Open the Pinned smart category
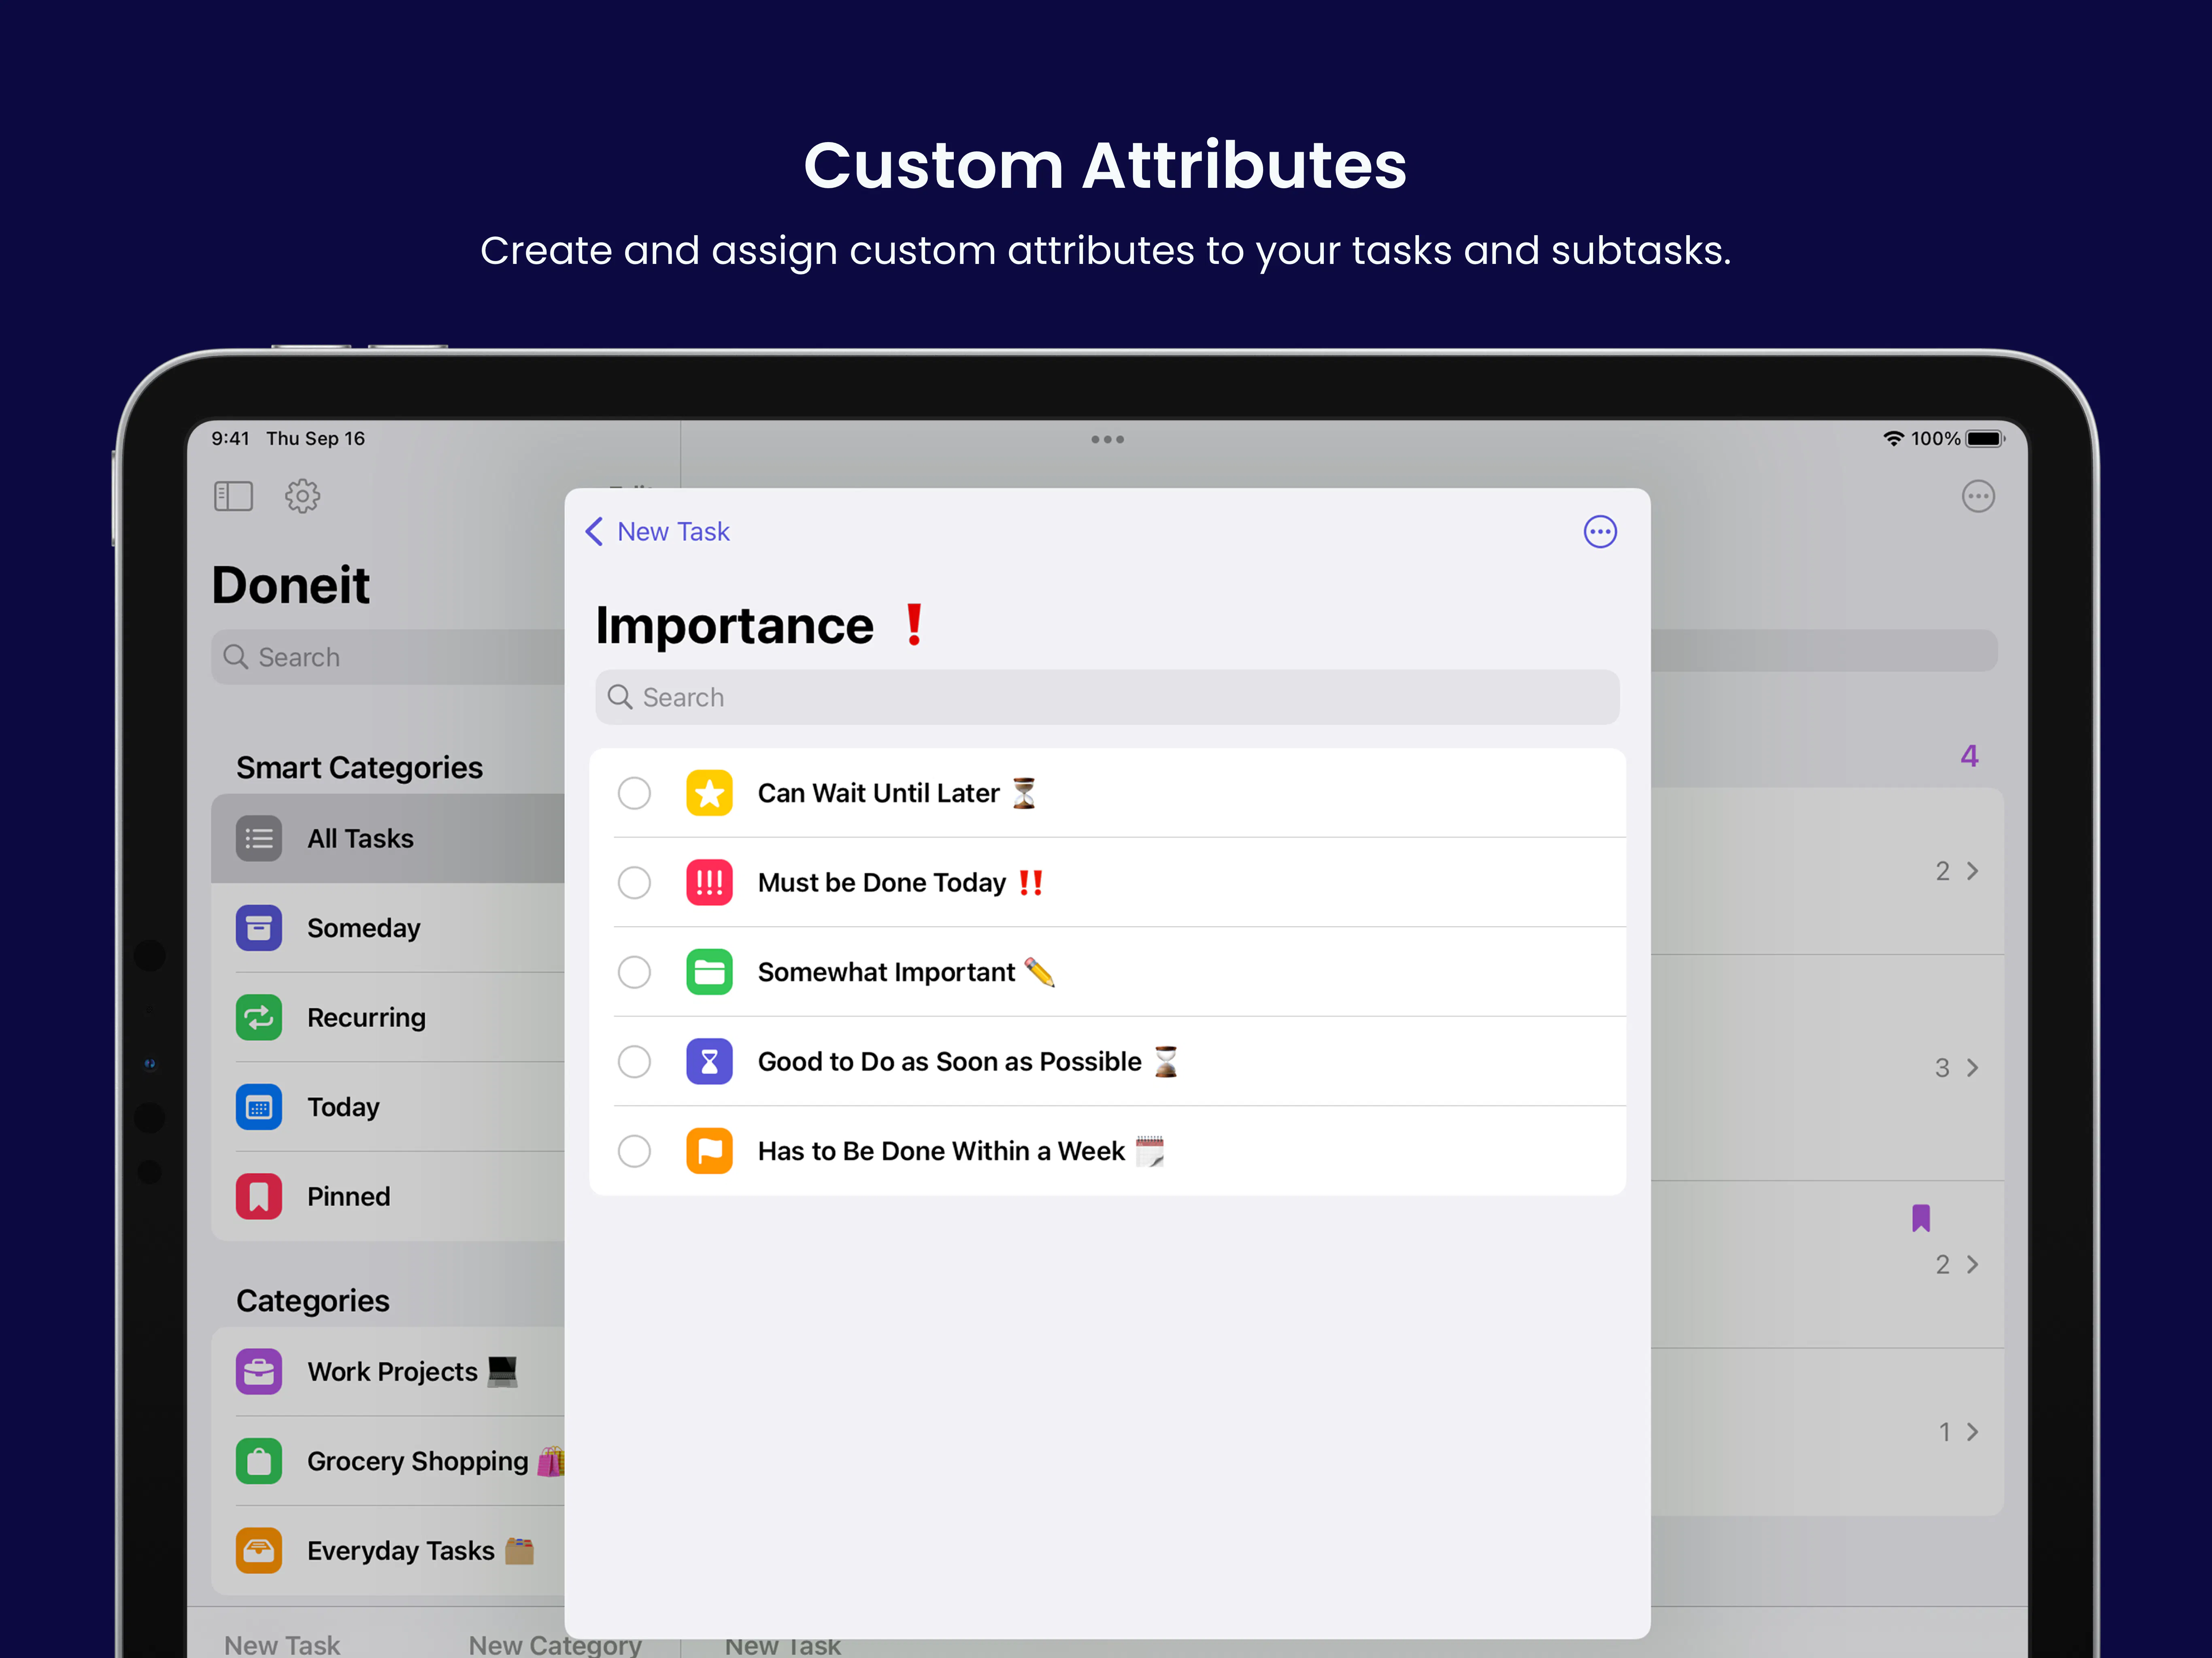This screenshot has height=1658, width=2212. pos(388,1196)
